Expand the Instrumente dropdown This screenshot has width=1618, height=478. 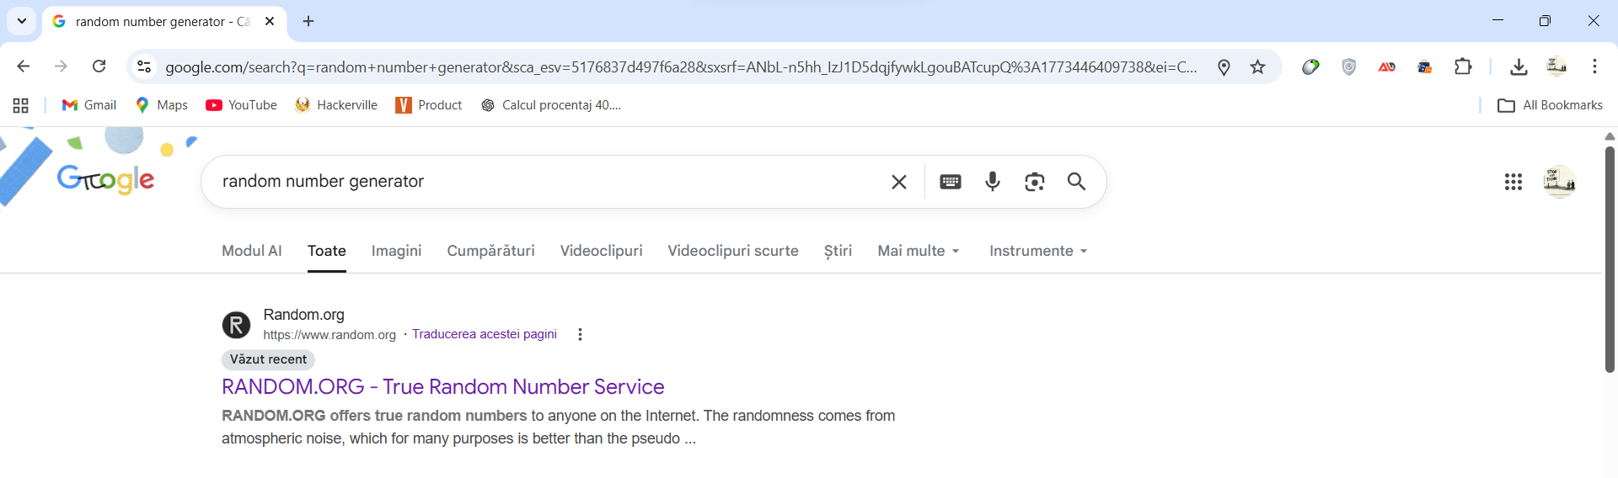pos(1038,251)
